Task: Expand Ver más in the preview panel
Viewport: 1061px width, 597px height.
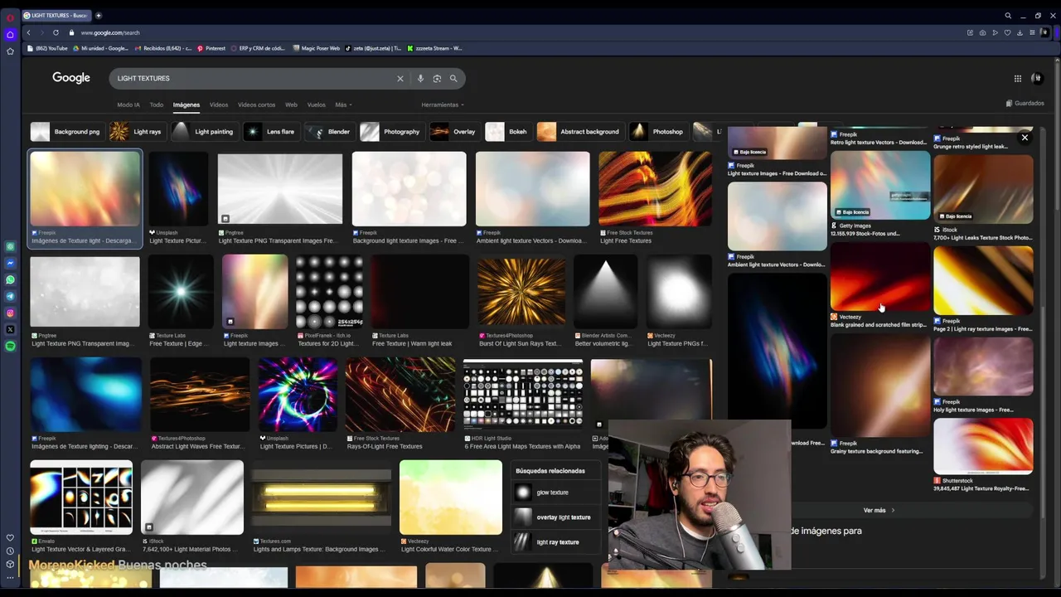Action: (x=879, y=510)
